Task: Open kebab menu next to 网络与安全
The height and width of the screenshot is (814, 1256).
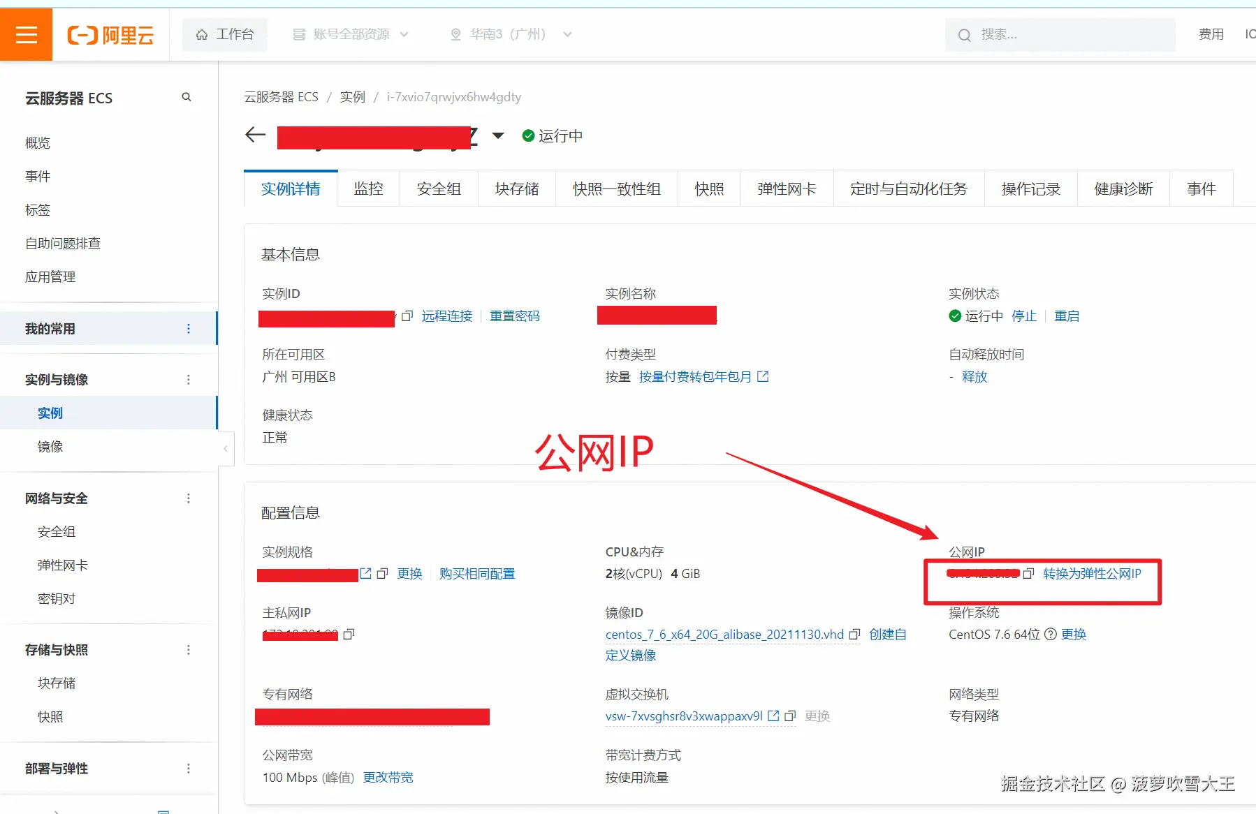Action: click(188, 498)
